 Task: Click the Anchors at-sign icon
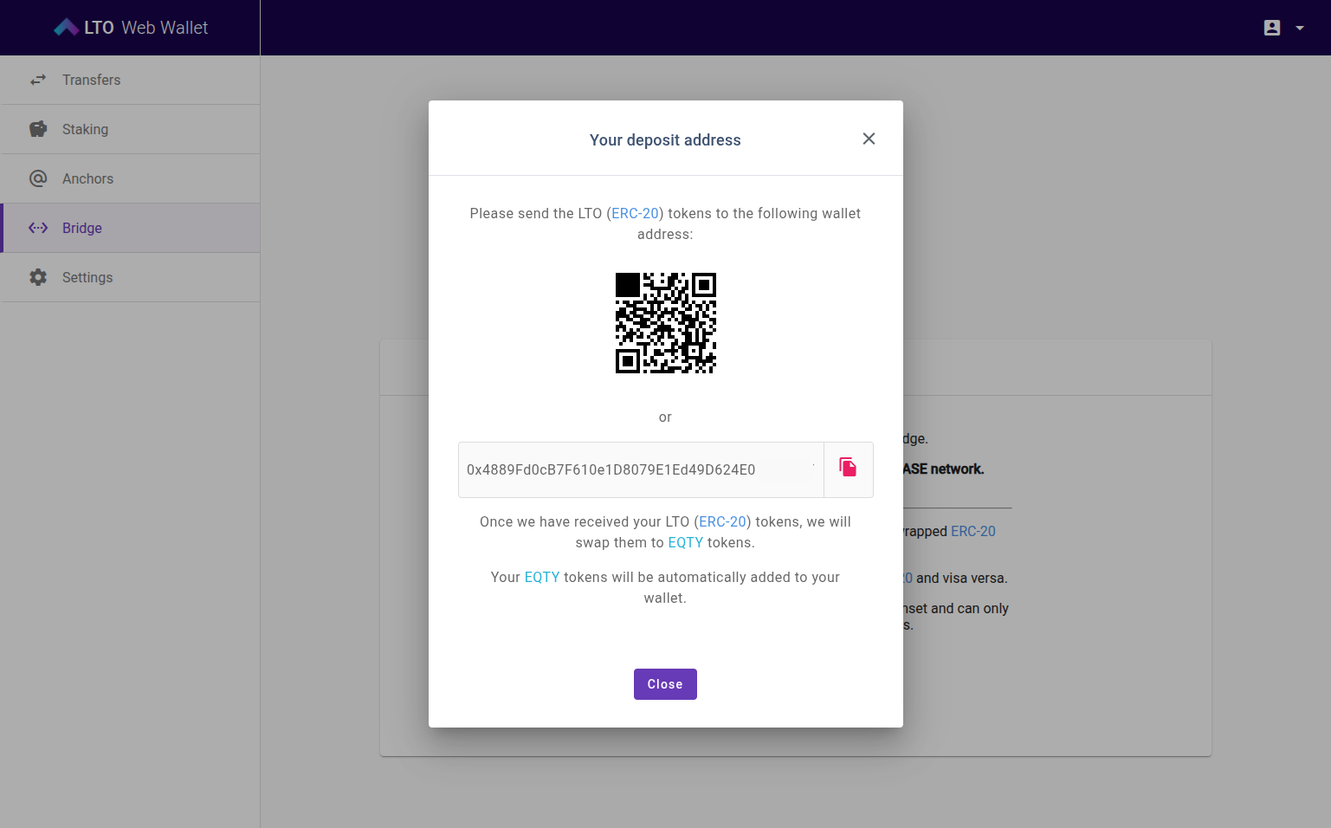38,178
